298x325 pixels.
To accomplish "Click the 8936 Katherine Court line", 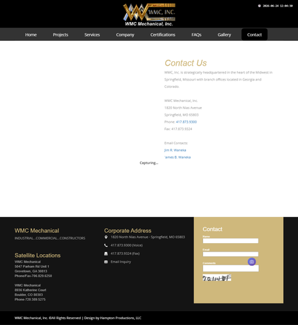I will [31, 290].
